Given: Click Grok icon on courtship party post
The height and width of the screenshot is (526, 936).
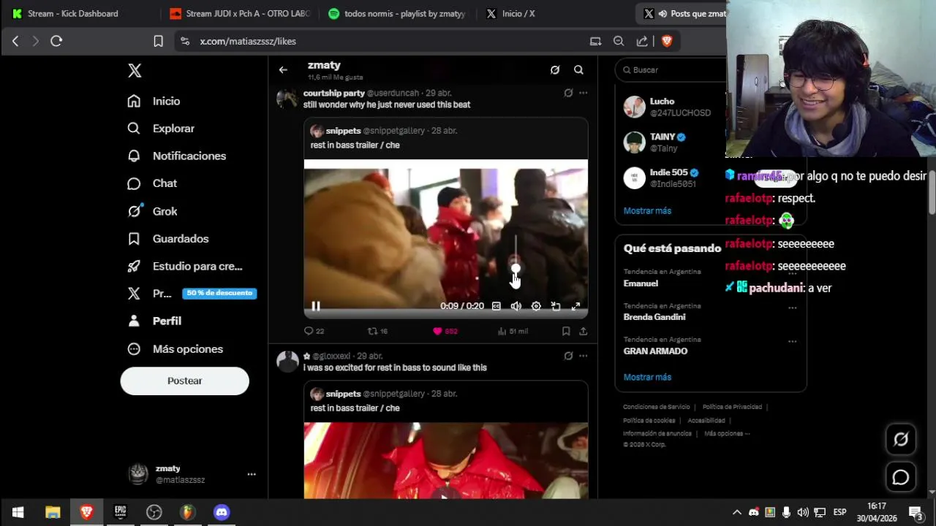Looking at the screenshot, I should (568, 93).
